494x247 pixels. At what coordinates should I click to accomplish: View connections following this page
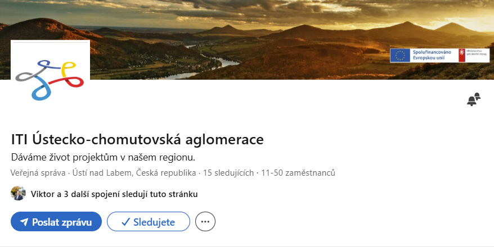(114, 194)
